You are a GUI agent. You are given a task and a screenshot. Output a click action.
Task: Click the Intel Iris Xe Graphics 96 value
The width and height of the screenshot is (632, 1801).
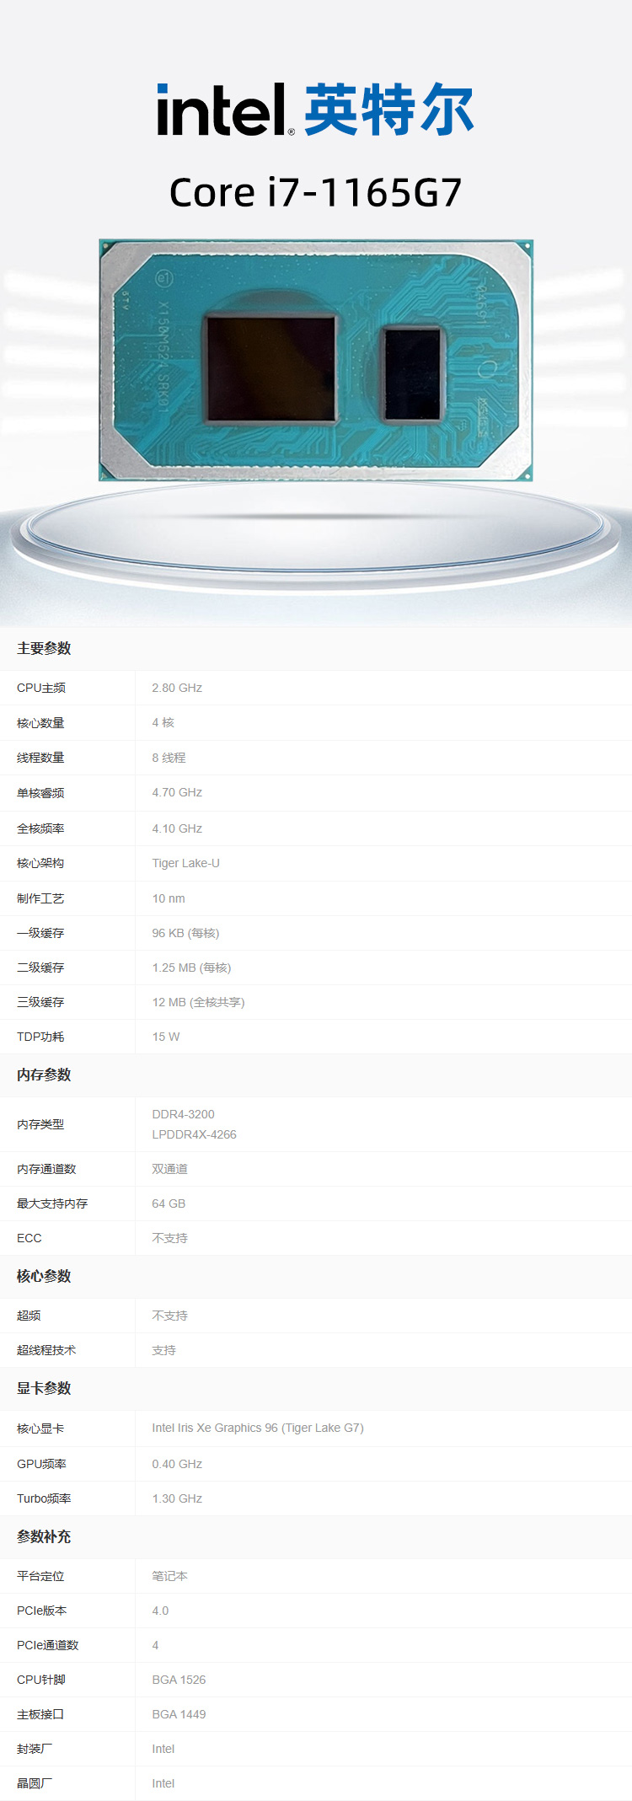(258, 1428)
